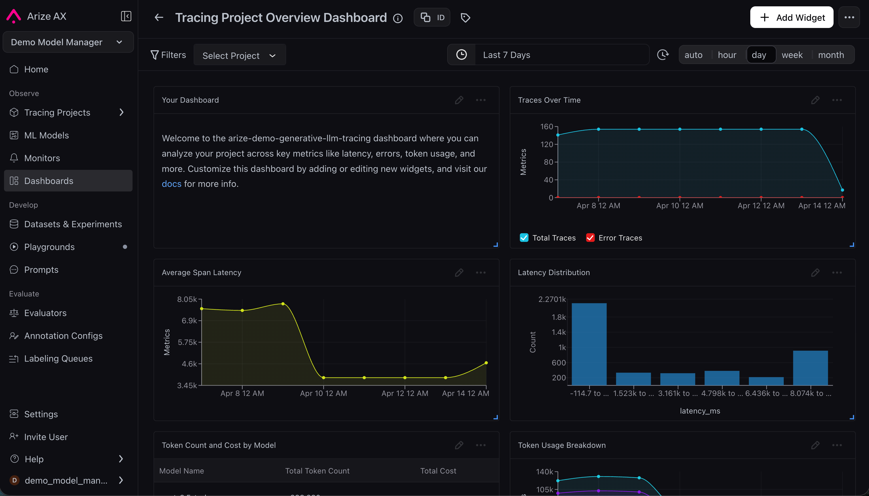Click the Prompts chat icon
This screenshot has height=496, width=869.
tap(14, 269)
